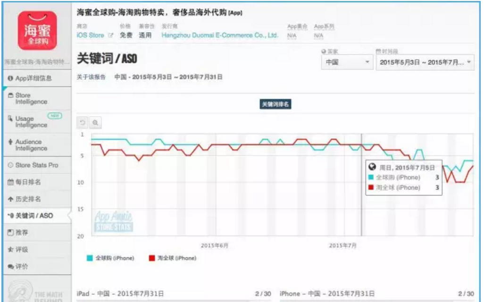Open Hangzhou Duomai E-Commerce Co., Ltd. publisher link
The image size is (484, 302).
pyautogui.click(x=220, y=35)
